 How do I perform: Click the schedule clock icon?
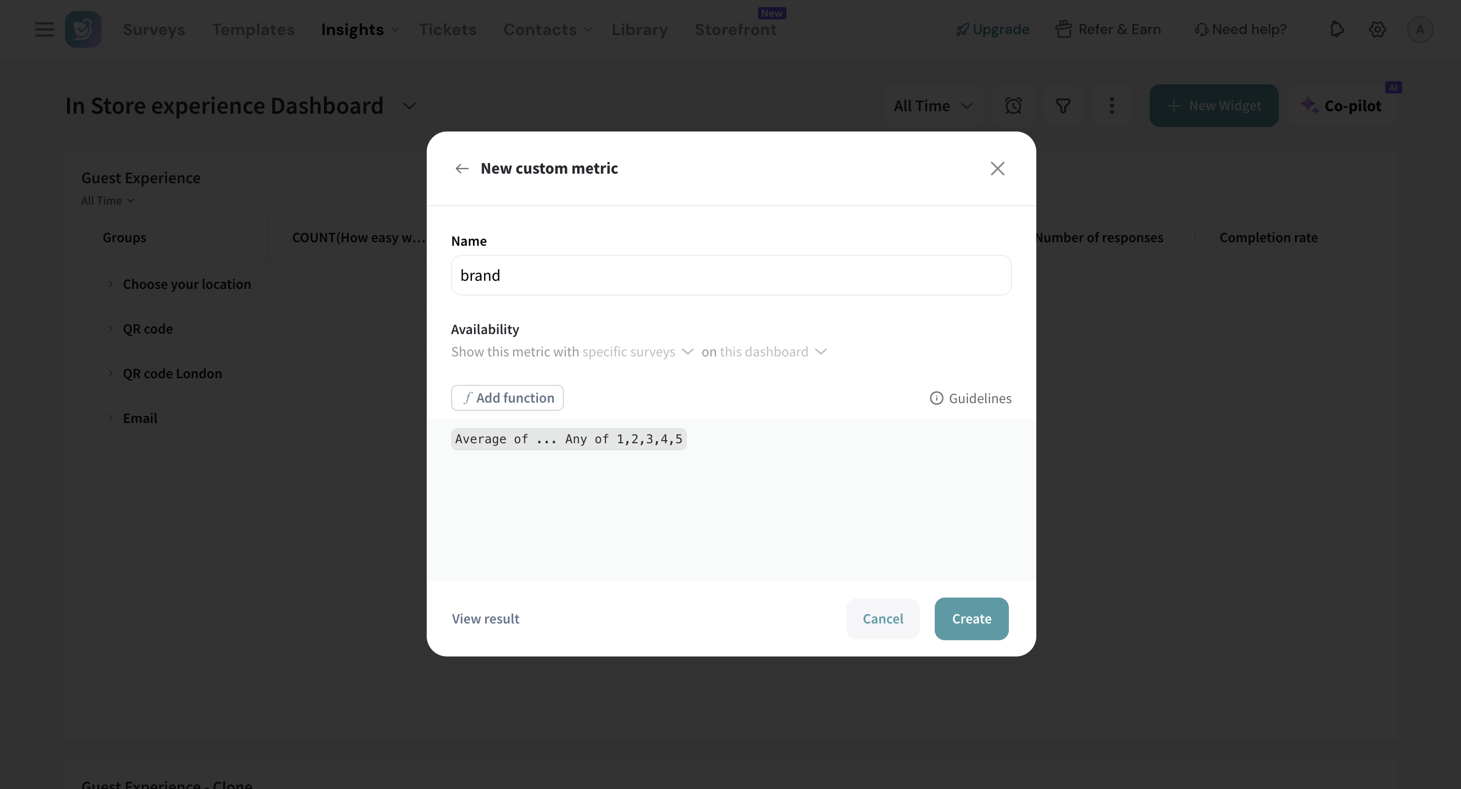point(1013,106)
